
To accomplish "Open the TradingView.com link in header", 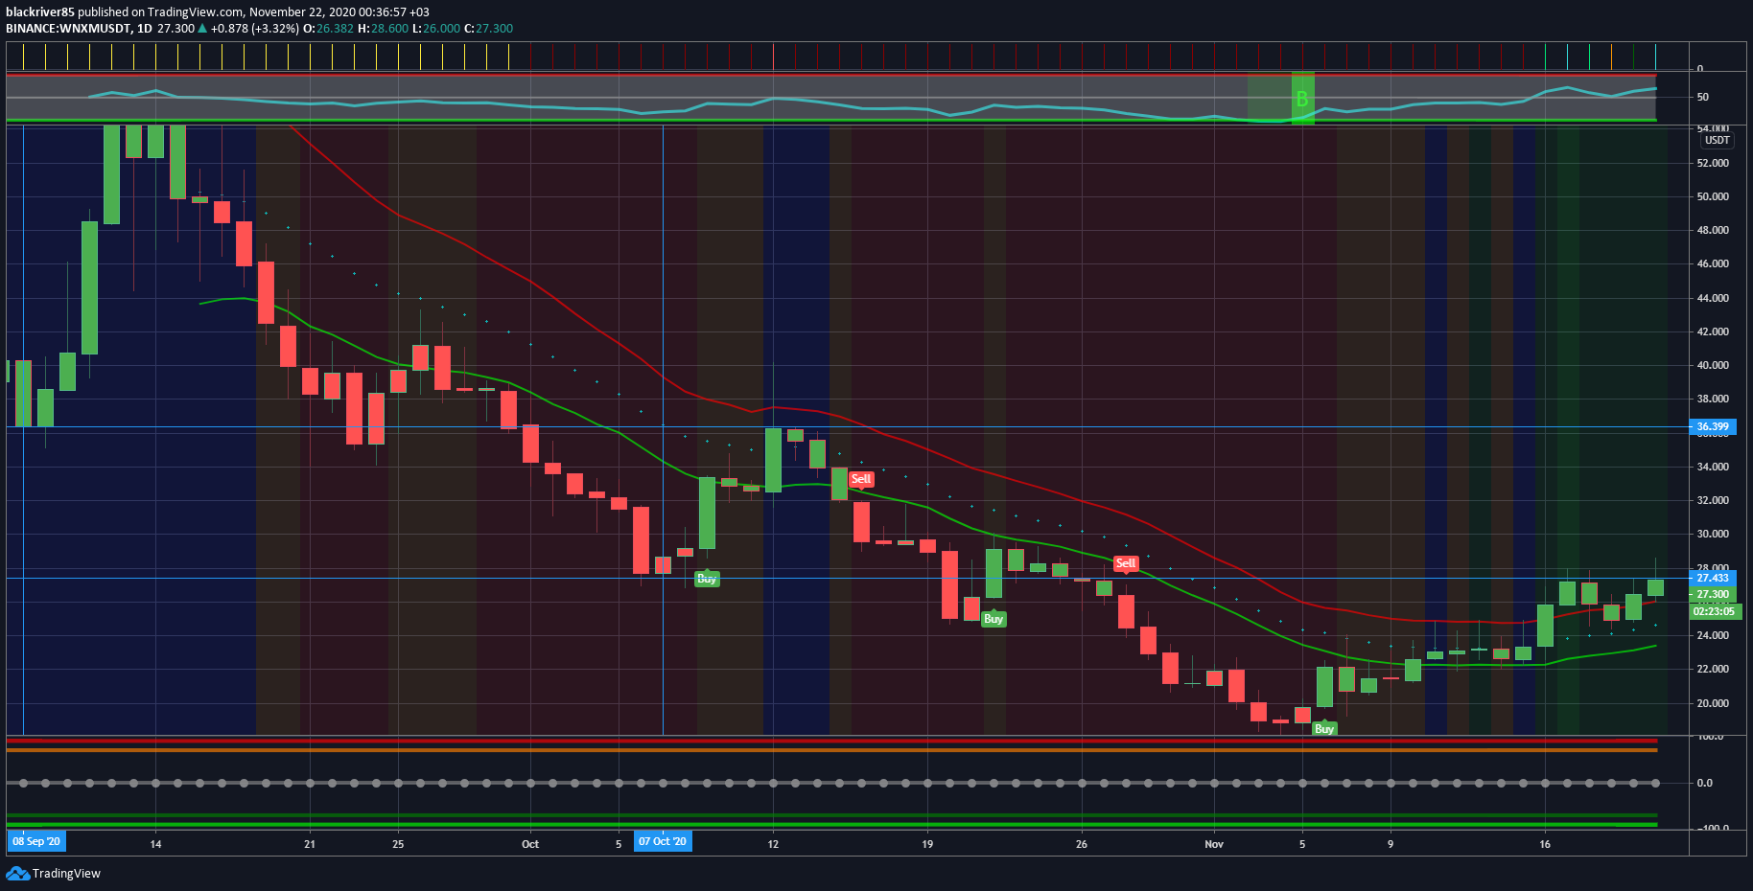I will [x=196, y=12].
